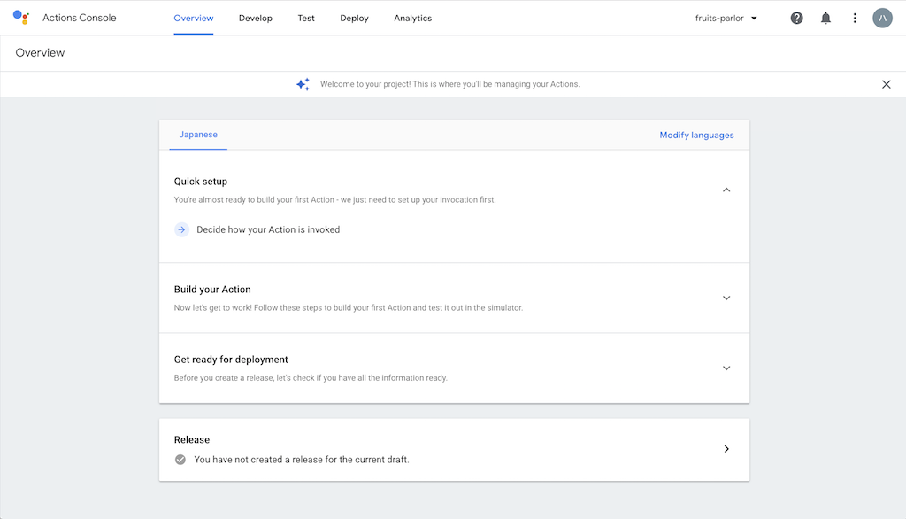
Task: Click the Get ready for deployment heading
Action: tap(231, 360)
